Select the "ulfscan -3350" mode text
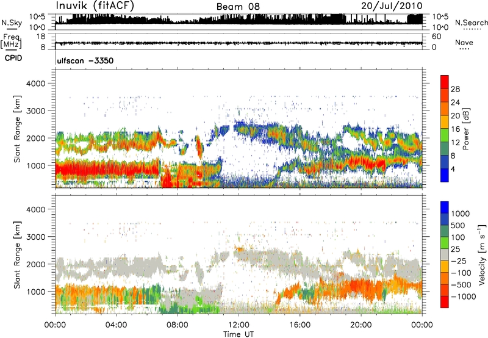The image size is (488, 338). click(x=85, y=60)
